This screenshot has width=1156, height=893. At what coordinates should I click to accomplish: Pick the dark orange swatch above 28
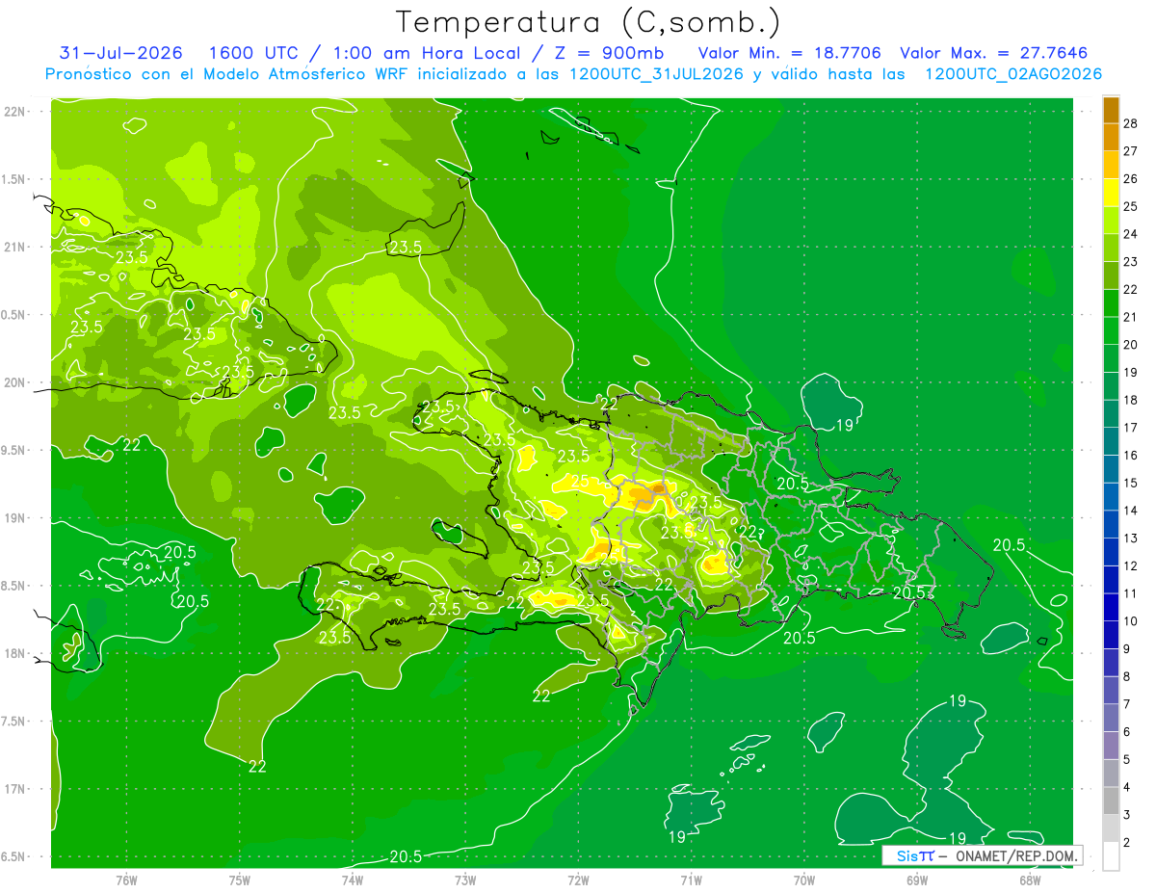pyautogui.click(x=1111, y=111)
